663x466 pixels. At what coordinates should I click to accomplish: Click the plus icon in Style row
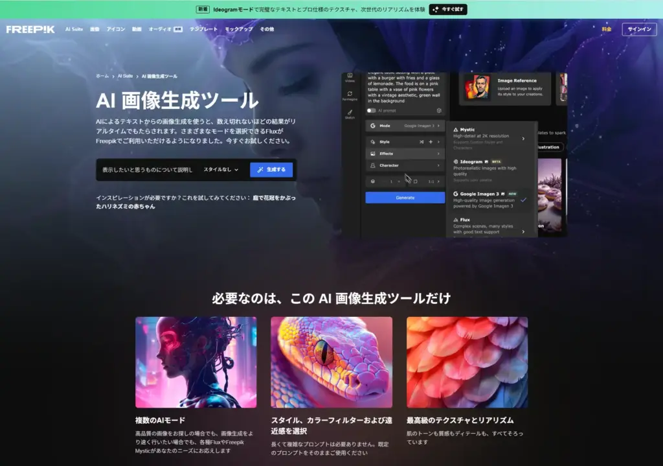431,142
